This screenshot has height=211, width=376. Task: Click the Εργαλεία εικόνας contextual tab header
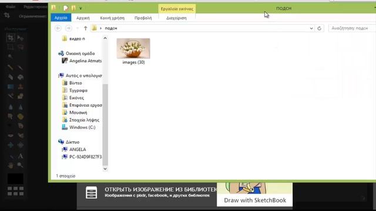click(x=177, y=9)
